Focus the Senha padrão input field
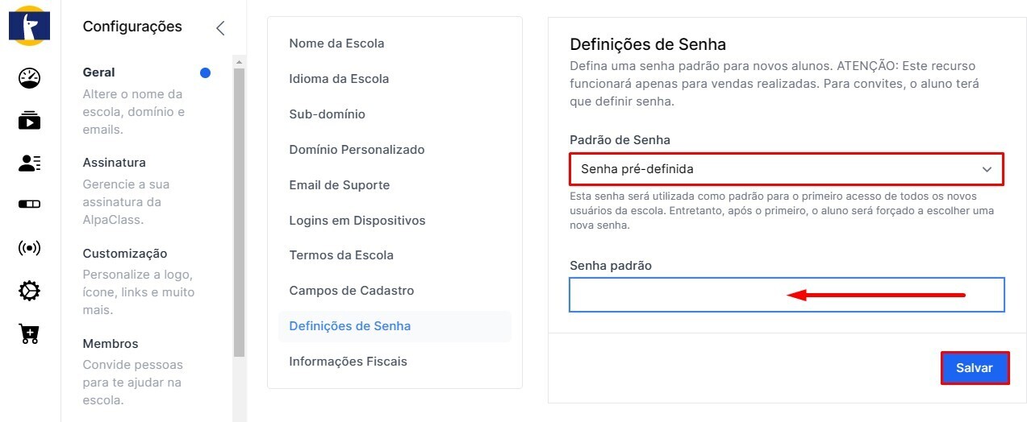 pos(787,295)
